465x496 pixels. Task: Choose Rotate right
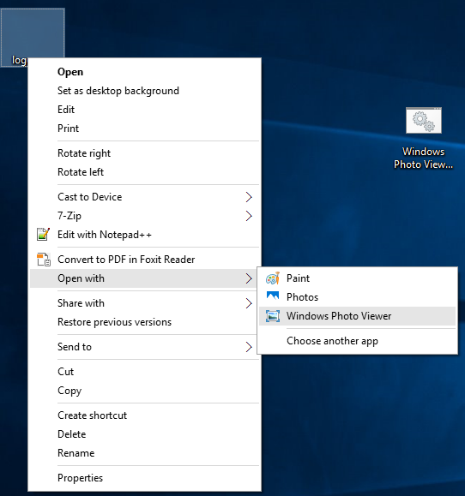pos(144,153)
